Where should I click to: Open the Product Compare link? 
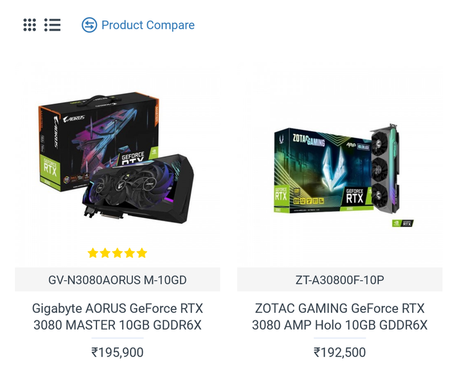click(148, 25)
